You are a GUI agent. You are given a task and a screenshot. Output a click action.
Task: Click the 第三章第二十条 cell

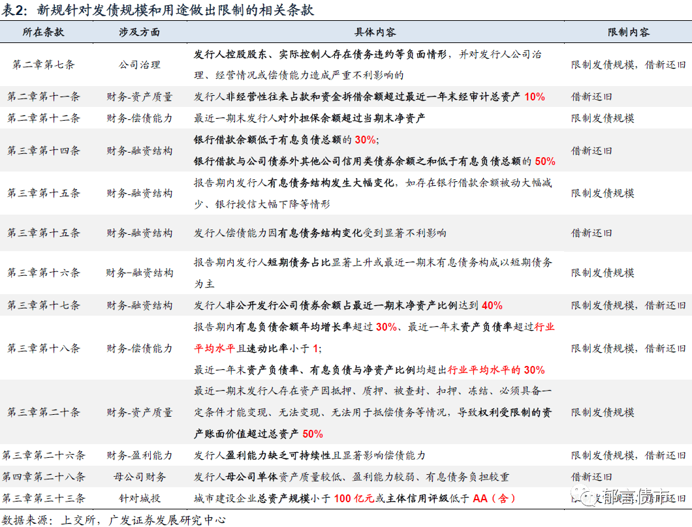43,412
